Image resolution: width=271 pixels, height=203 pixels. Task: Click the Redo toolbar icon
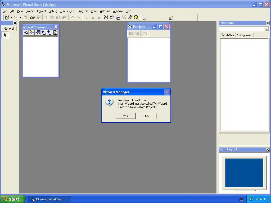coord(78,17)
